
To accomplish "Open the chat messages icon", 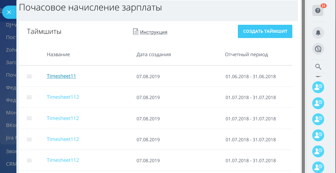I will coord(318,49).
